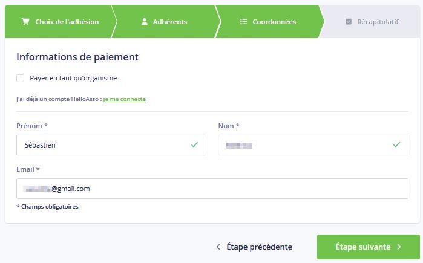Screen dimensions: 423x263
Task: Click into the Nom input field
Action: (313, 145)
